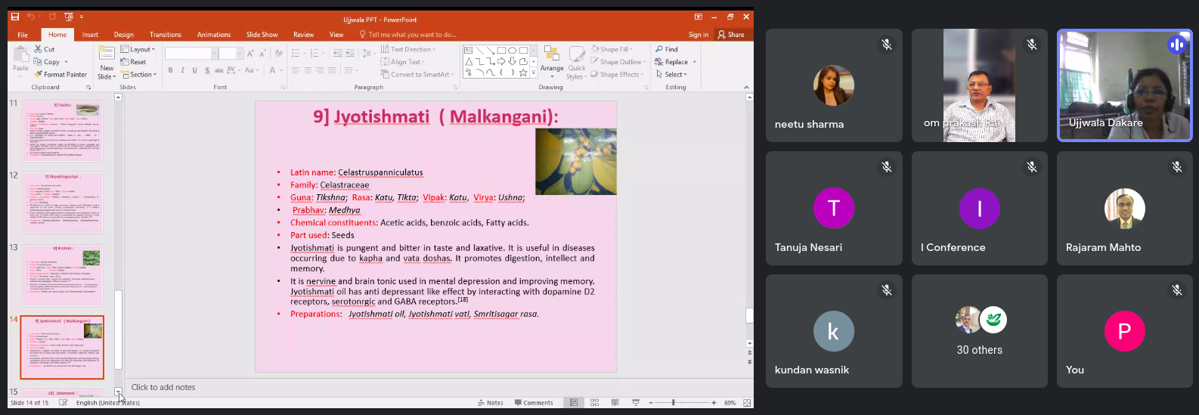Switch to Reading View icon in status bar

click(615, 403)
